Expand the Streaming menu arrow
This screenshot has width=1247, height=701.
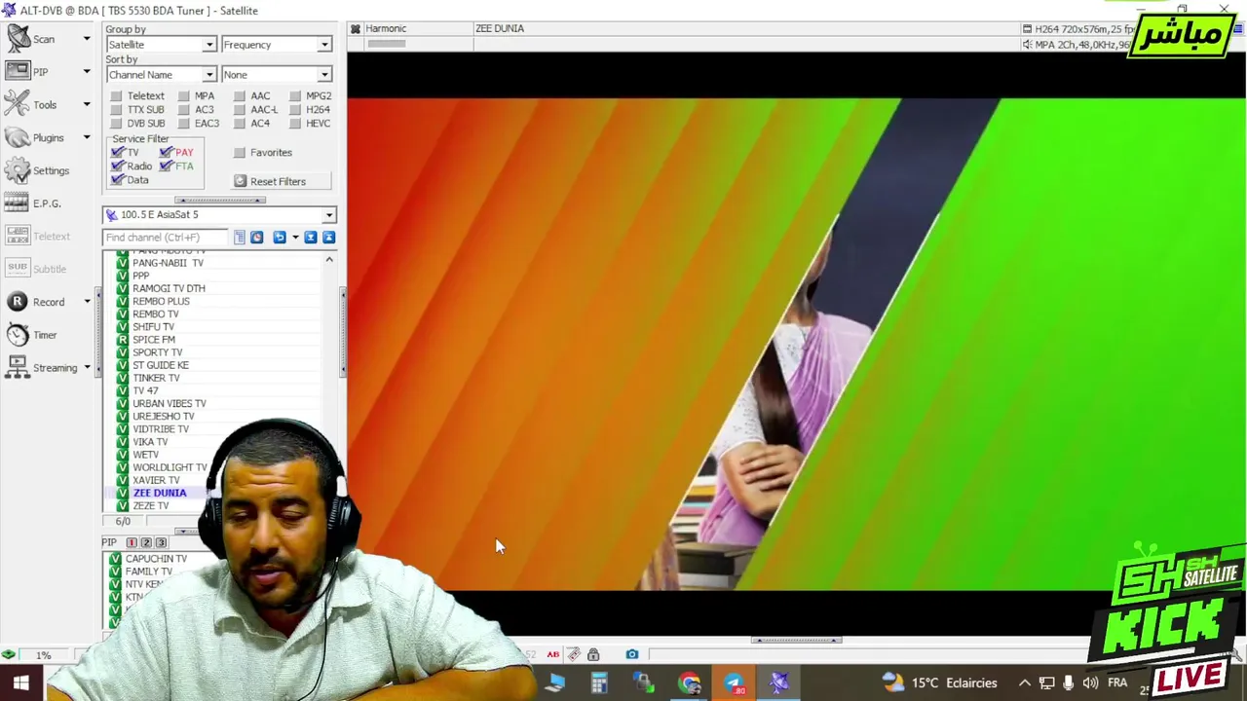(87, 368)
